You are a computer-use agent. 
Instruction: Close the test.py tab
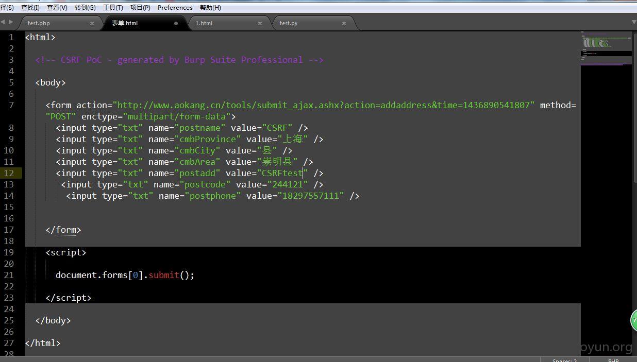coord(344,23)
